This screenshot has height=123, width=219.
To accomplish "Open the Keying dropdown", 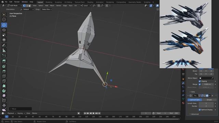I will point(21,113).
